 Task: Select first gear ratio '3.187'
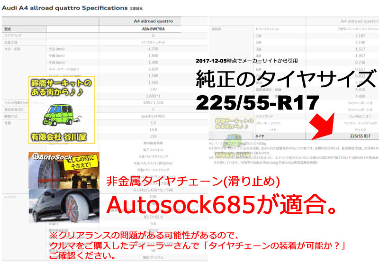[360, 36]
